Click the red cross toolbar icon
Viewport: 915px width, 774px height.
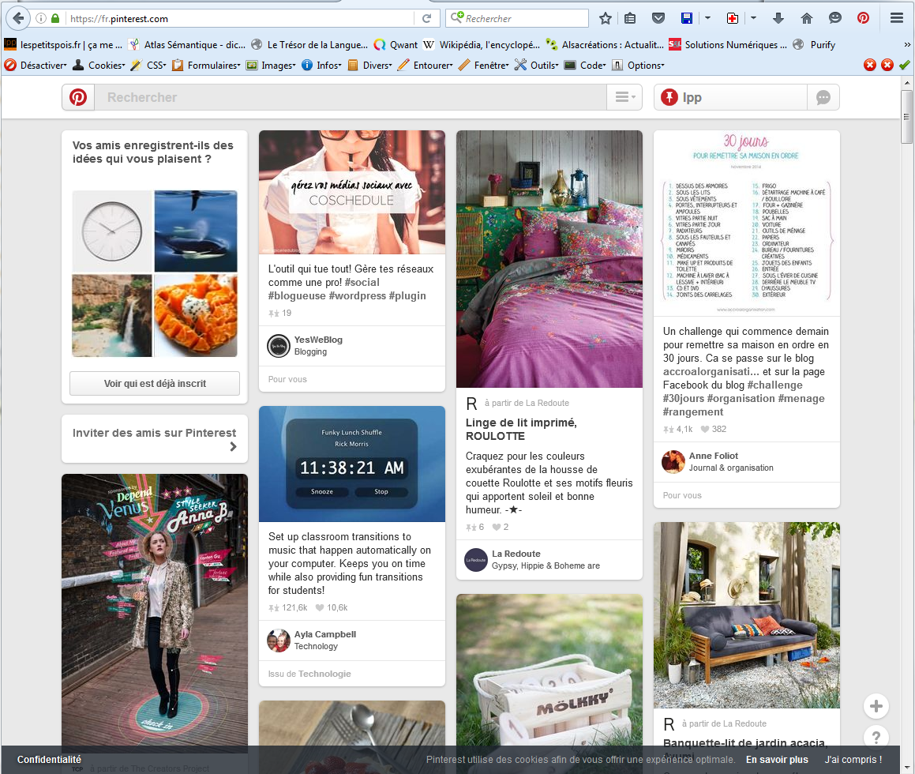pyautogui.click(x=733, y=19)
